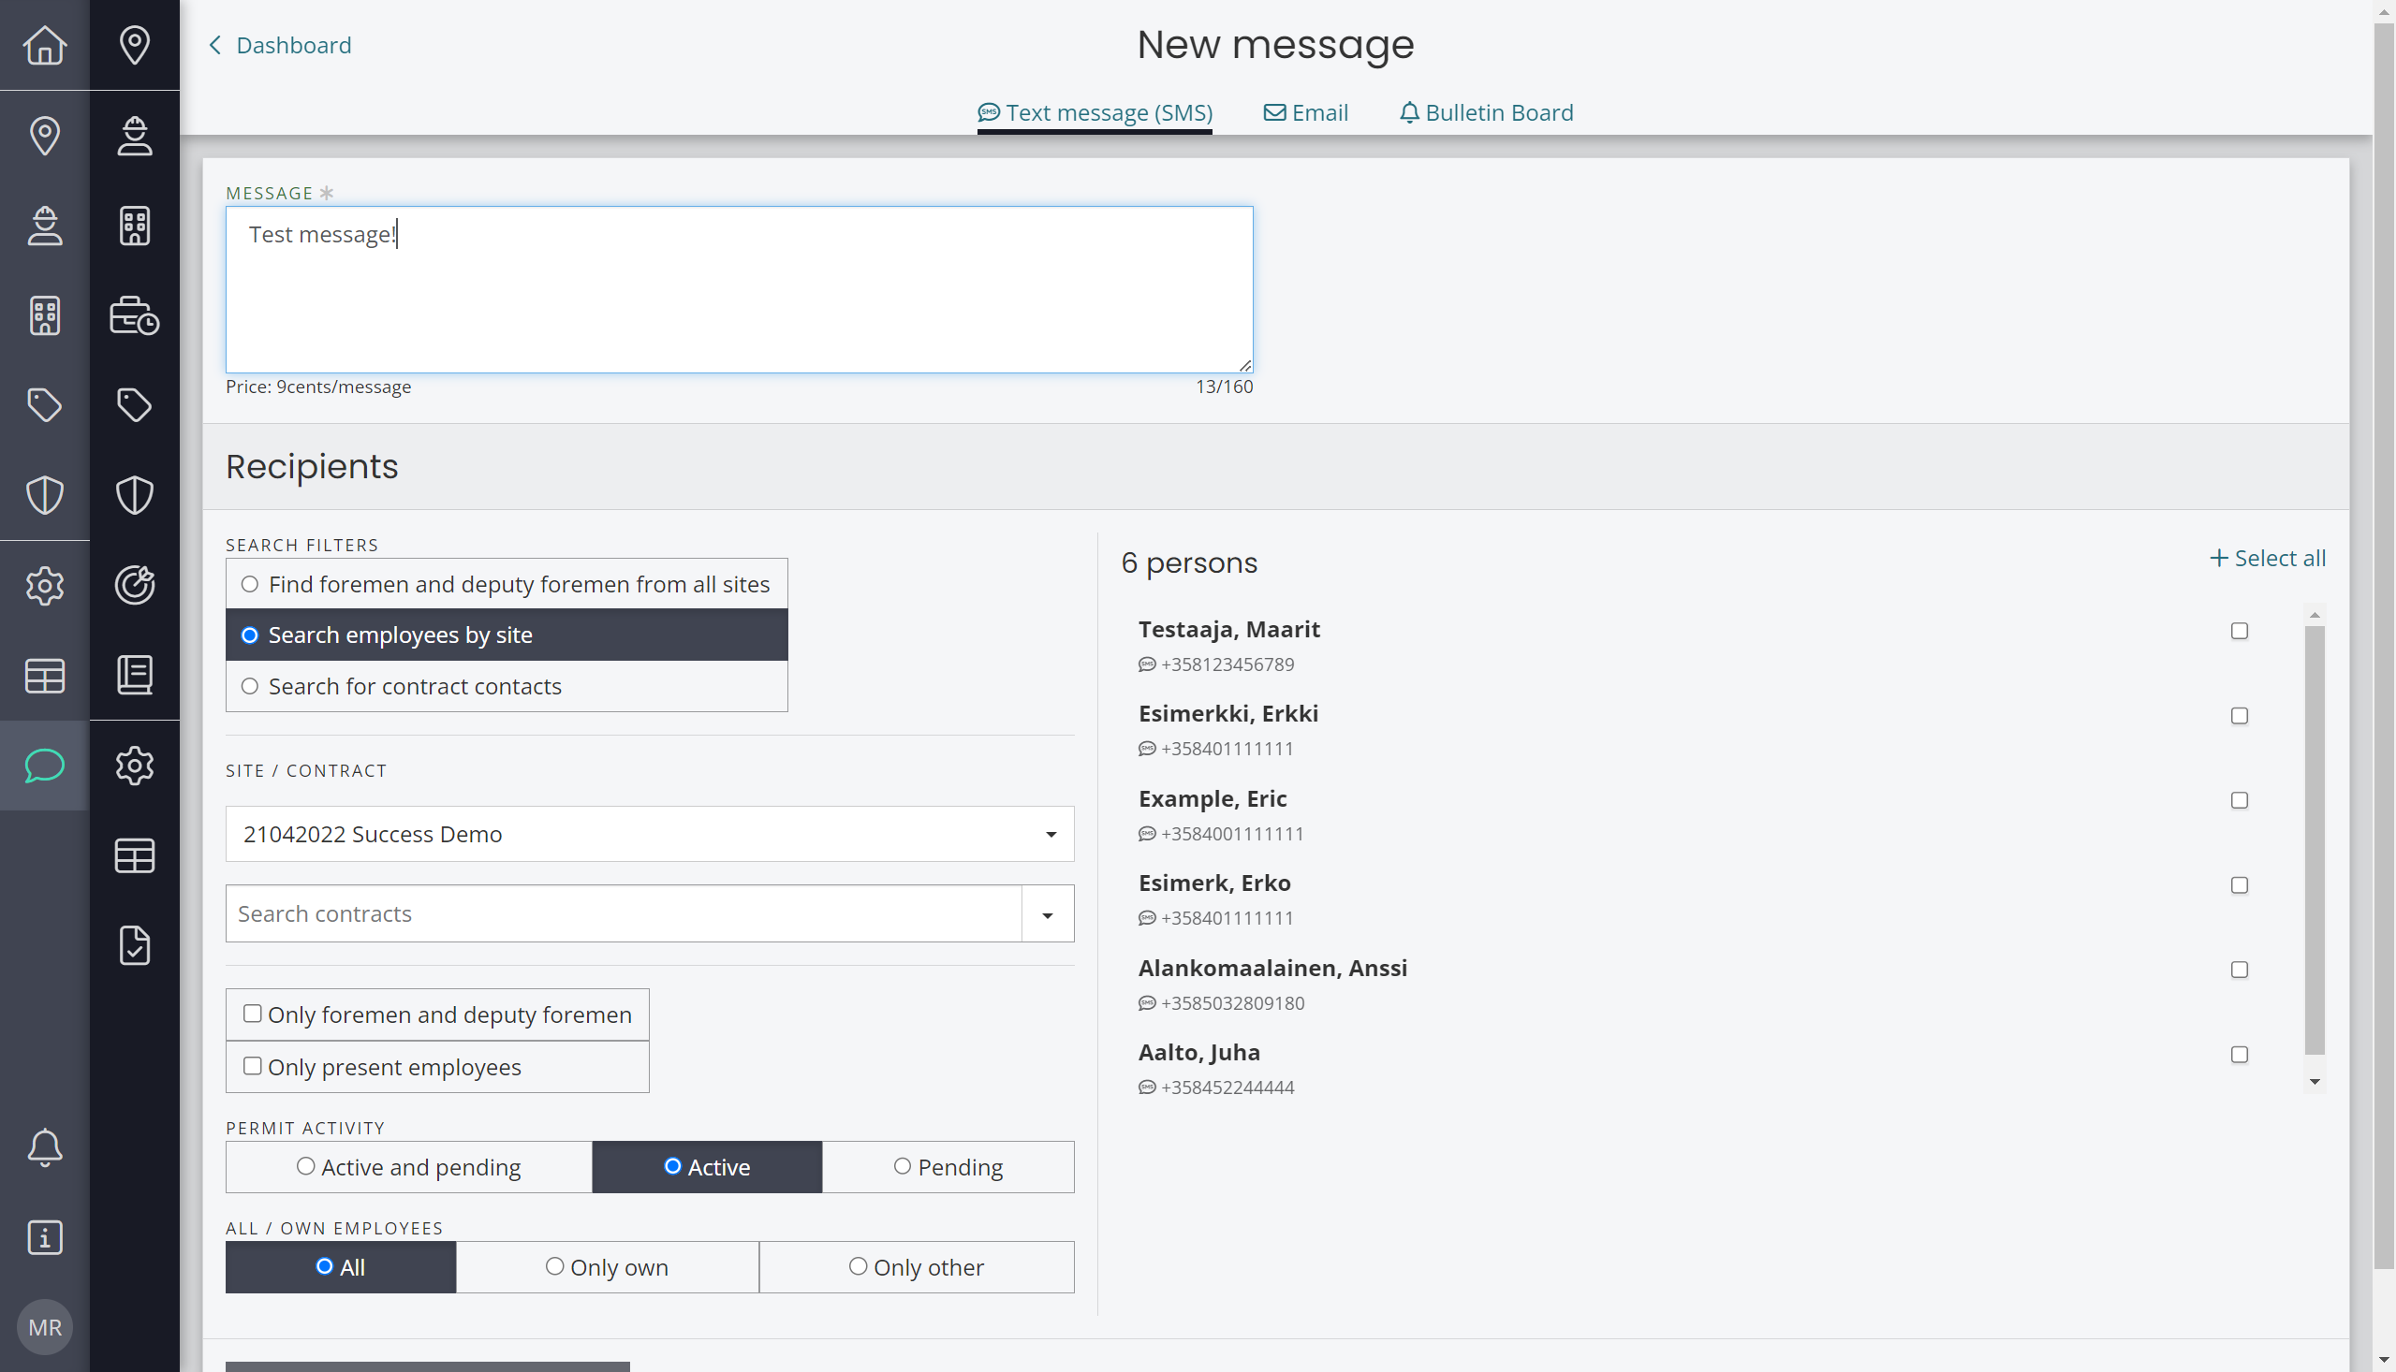The height and width of the screenshot is (1372, 2396).
Task: Click the phone number +3585032809180
Action: 1233,1003
